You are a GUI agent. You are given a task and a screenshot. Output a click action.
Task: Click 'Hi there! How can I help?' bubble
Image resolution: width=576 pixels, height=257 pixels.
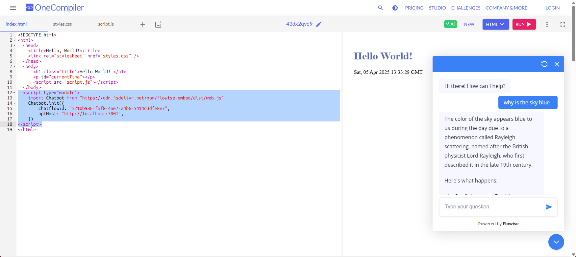[475, 86]
